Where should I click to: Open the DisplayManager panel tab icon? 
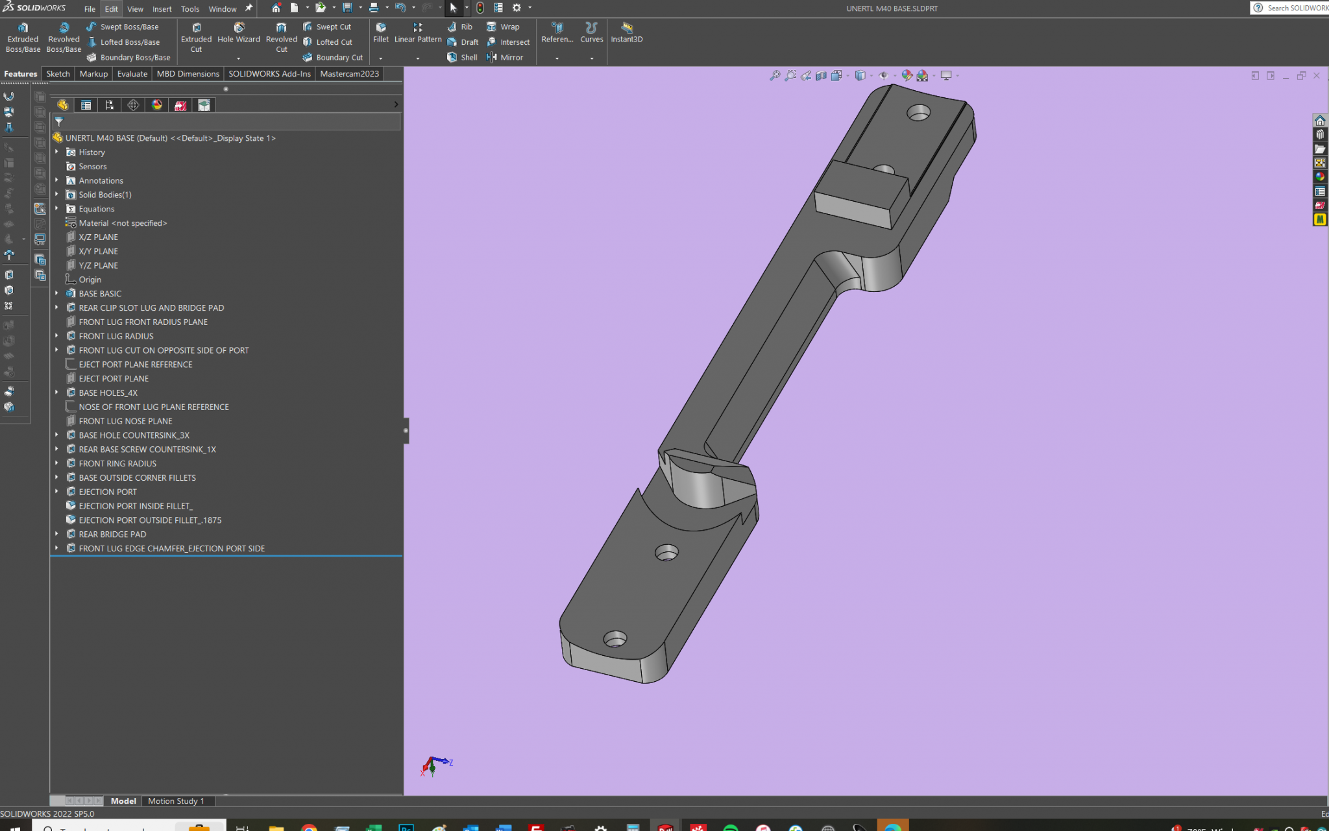157,105
